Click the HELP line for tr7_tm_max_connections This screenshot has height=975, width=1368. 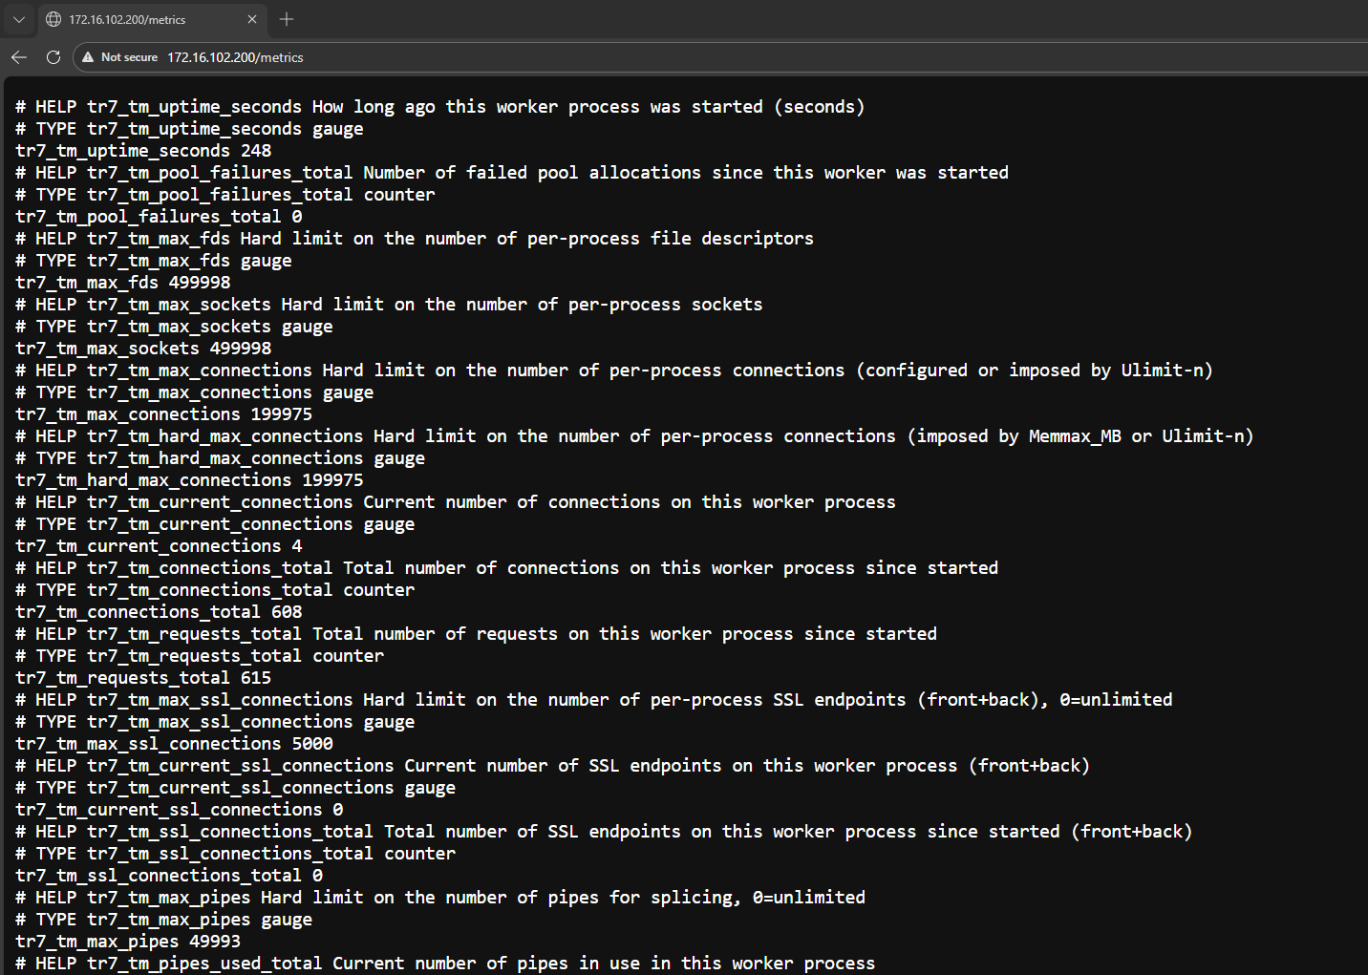point(614,371)
